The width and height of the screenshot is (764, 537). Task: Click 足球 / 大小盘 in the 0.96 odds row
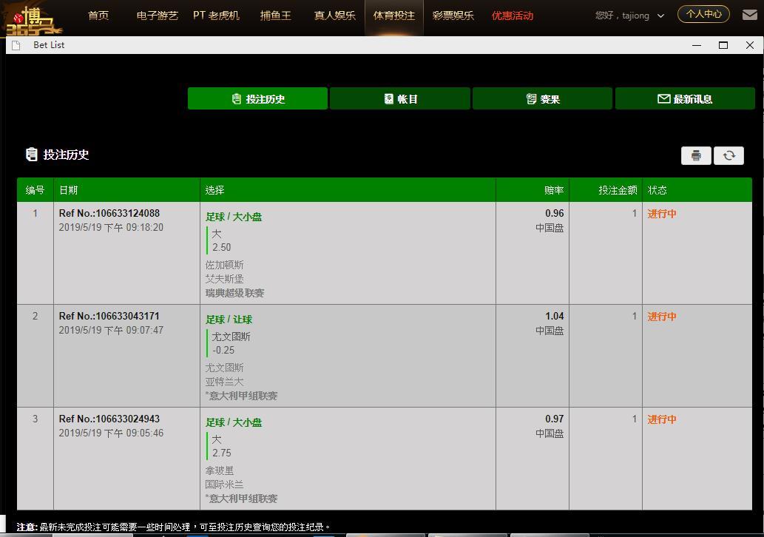pyautogui.click(x=234, y=217)
